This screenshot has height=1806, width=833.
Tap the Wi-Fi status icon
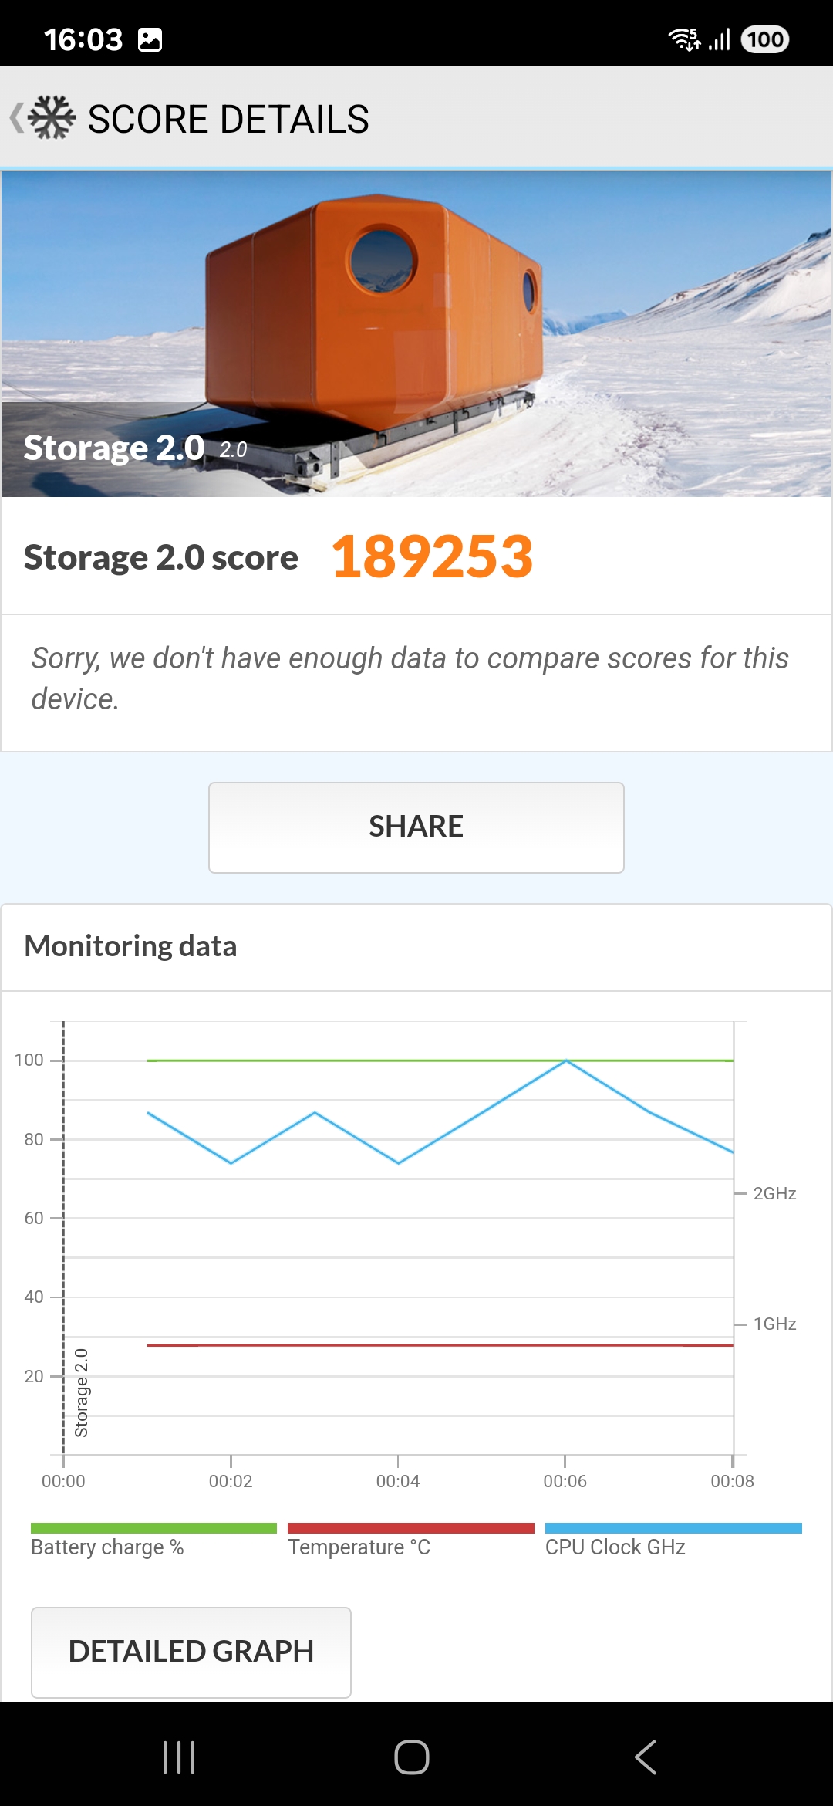pos(684,39)
